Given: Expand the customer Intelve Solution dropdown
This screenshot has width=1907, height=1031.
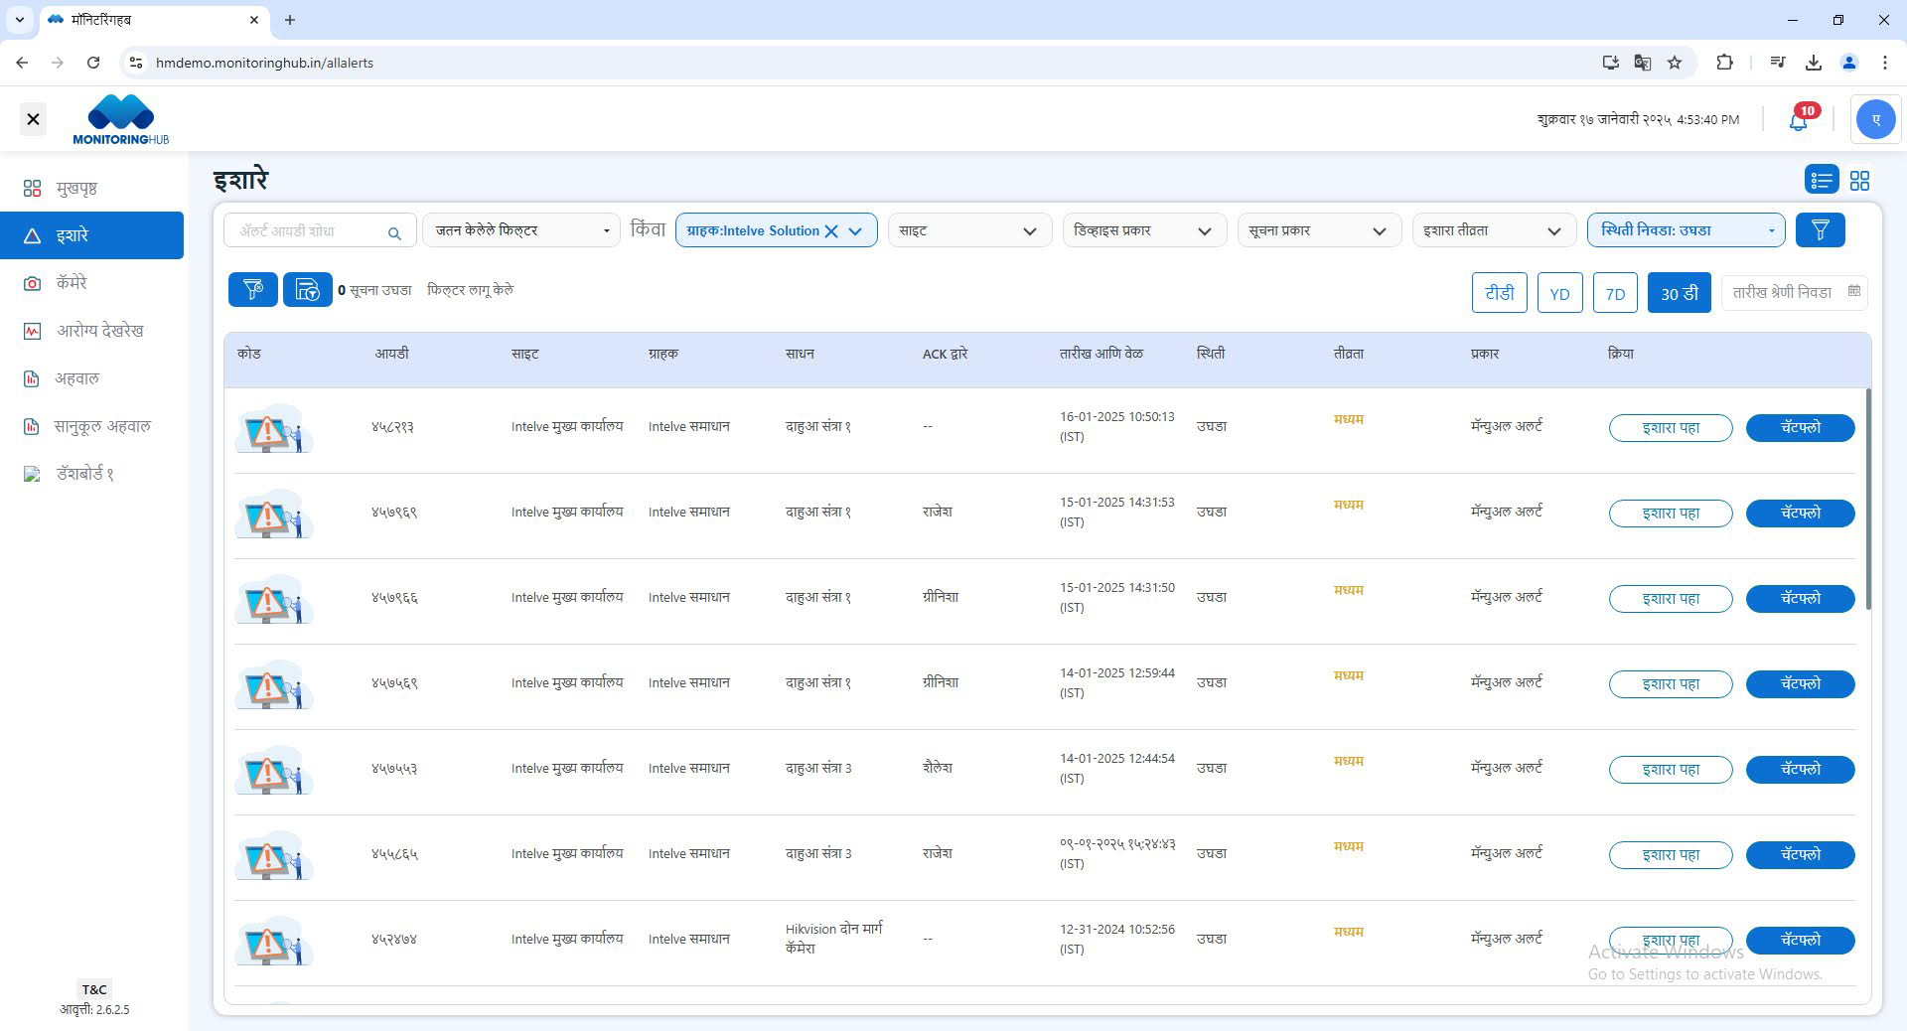Looking at the screenshot, I should click(x=855, y=230).
